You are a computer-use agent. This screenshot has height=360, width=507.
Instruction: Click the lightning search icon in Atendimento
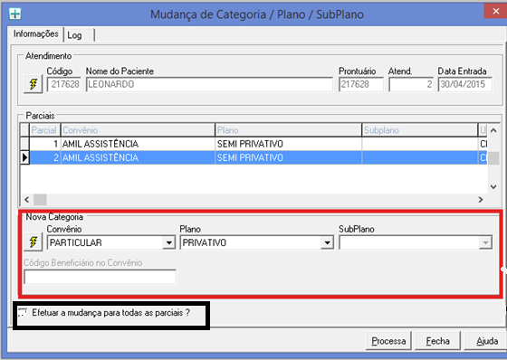pyautogui.click(x=33, y=84)
